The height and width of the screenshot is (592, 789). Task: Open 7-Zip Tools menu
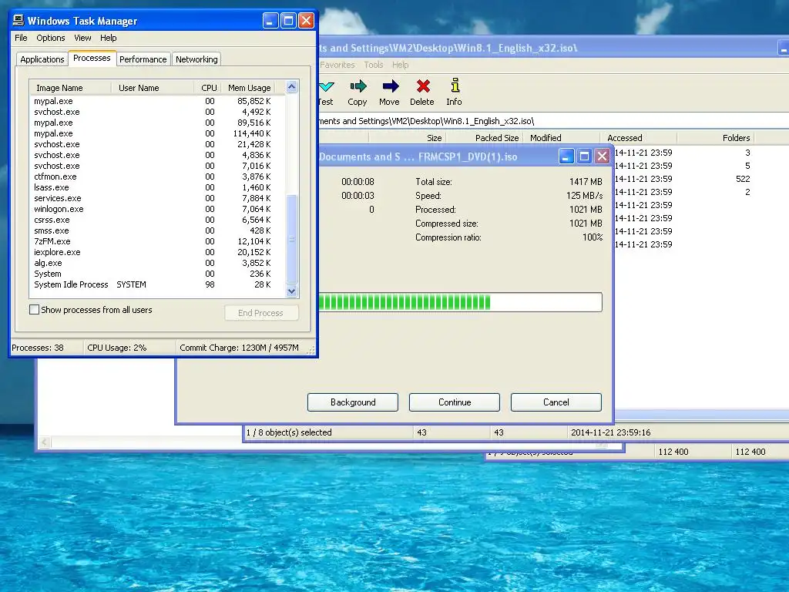[374, 65]
